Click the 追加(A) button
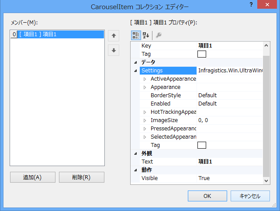 32,177
